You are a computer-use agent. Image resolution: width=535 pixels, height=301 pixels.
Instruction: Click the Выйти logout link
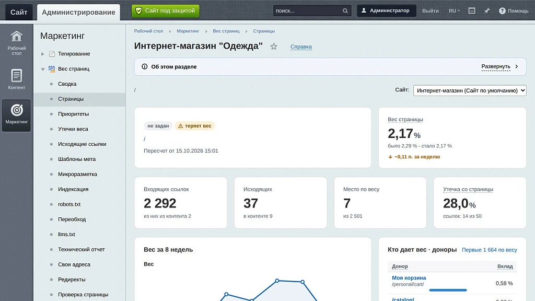(431, 11)
